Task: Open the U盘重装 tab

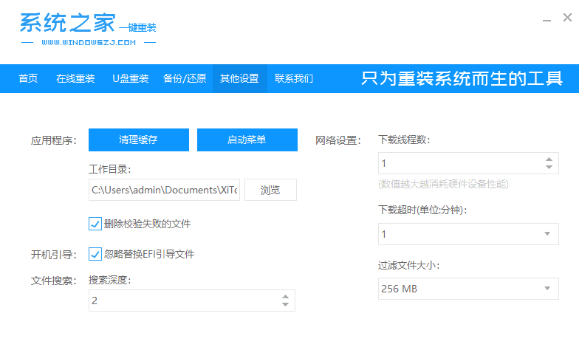Action: click(131, 78)
